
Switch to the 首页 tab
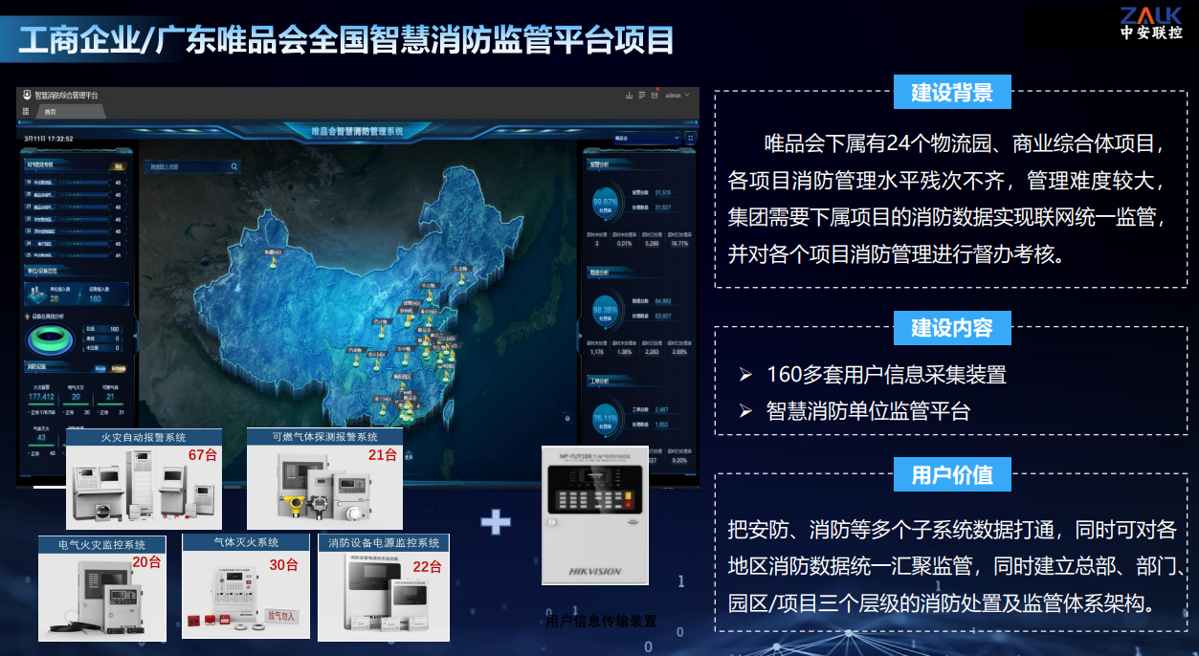click(50, 112)
